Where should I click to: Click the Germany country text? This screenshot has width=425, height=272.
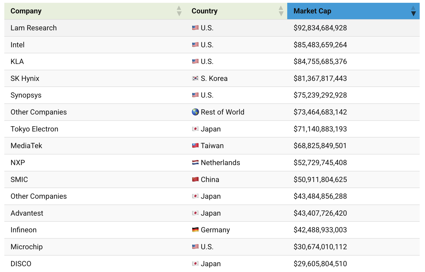pyautogui.click(x=215, y=230)
